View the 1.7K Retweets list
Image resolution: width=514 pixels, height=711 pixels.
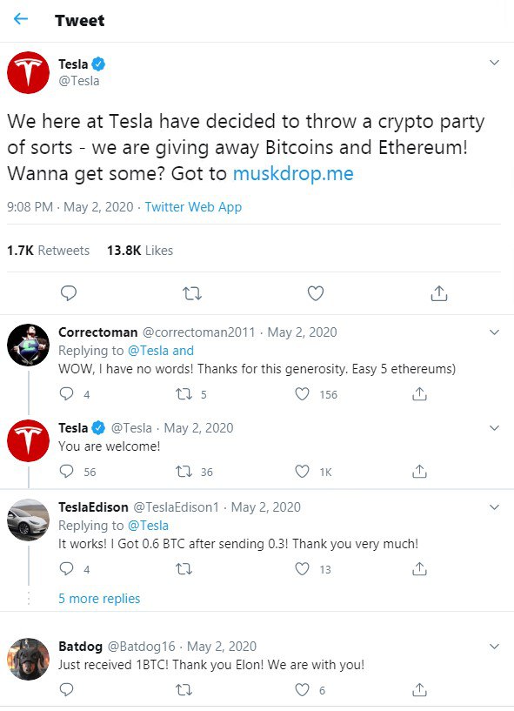(48, 251)
